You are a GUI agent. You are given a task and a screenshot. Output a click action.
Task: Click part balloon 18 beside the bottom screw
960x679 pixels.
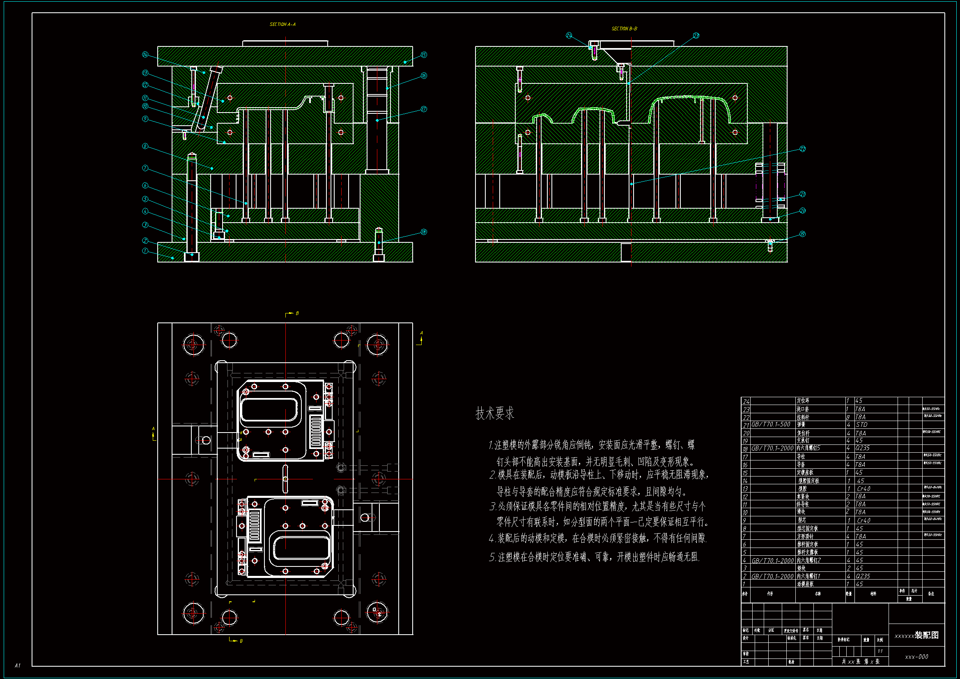click(x=424, y=232)
